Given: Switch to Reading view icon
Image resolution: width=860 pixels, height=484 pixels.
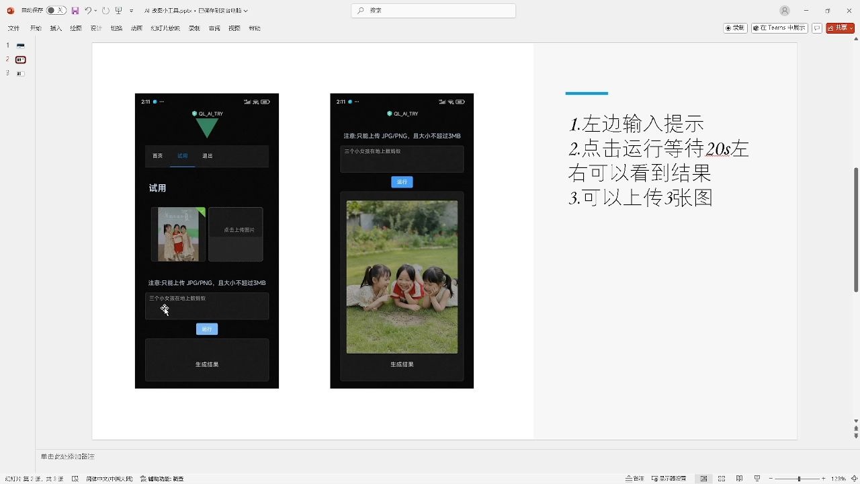Looking at the screenshot, I should 739,479.
